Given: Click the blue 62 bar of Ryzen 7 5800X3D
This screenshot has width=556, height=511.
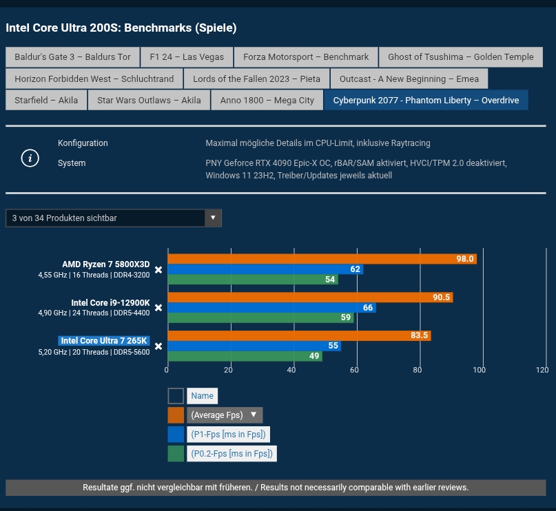Looking at the screenshot, I should tap(265, 269).
